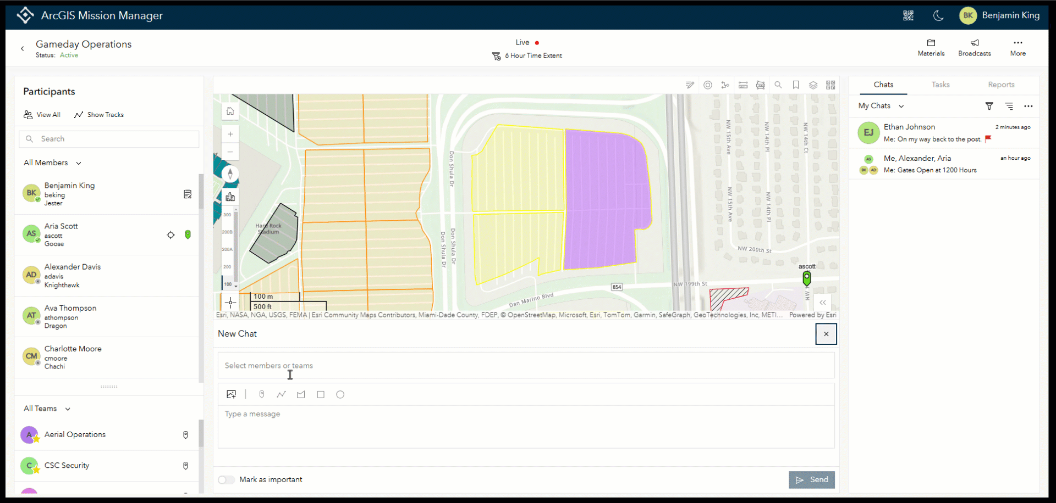The width and height of the screenshot is (1056, 503).
Task: Click Aria Scott's green location marker icon
Action: click(188, 235)
